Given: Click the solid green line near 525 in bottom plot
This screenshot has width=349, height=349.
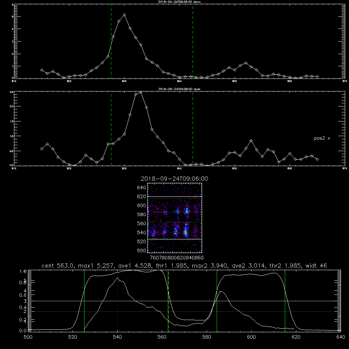Looking at the screenshot, I should point(84,301).
